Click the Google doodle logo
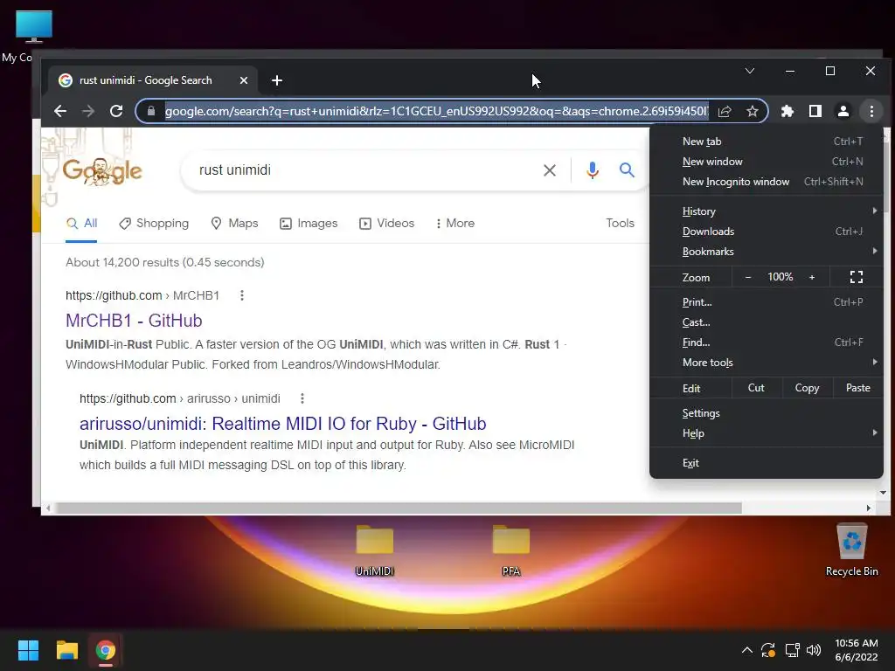The width and height of the screenshot is (895, 671). pyautogui.click(x=102, y=170)
